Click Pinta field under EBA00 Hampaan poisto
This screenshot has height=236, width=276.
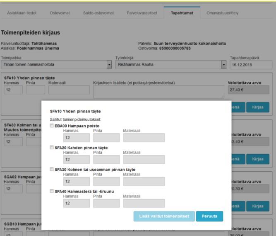click(x=106, y=138)
